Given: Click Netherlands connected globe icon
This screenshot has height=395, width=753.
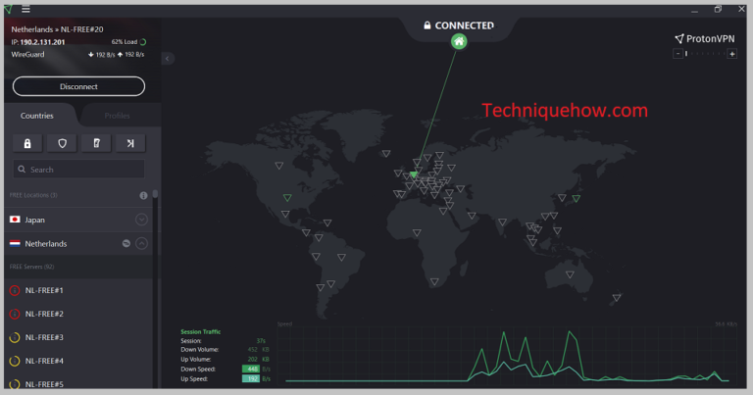Looking at the screenshot, I should pos(125,243).
